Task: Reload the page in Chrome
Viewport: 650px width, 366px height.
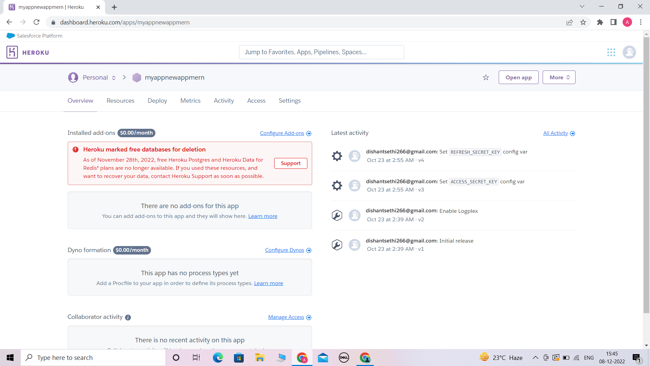Action: click(37, 22)
